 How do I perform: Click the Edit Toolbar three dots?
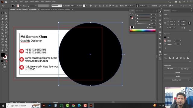4,71
